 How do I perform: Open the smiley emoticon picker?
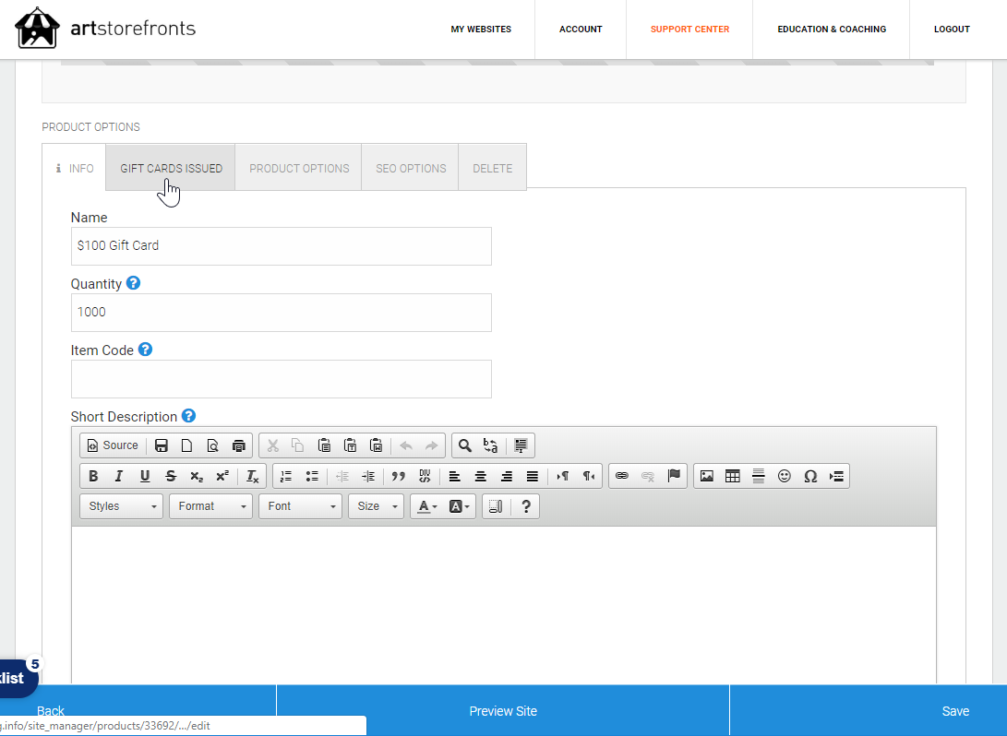(x=785, y=476)
